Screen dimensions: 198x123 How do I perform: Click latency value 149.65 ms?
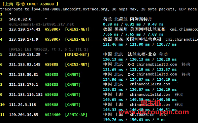113,99
